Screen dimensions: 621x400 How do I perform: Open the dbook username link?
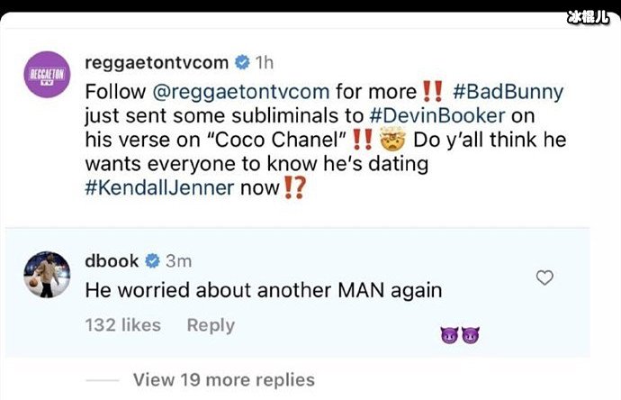112,260
